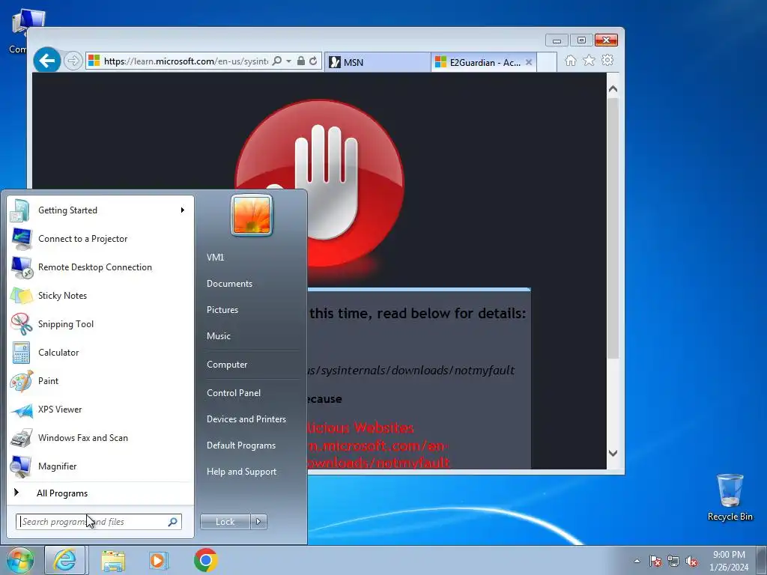Screen dimensions: 767x575
Task: Open Music library
Action: (x=219, y=336)
